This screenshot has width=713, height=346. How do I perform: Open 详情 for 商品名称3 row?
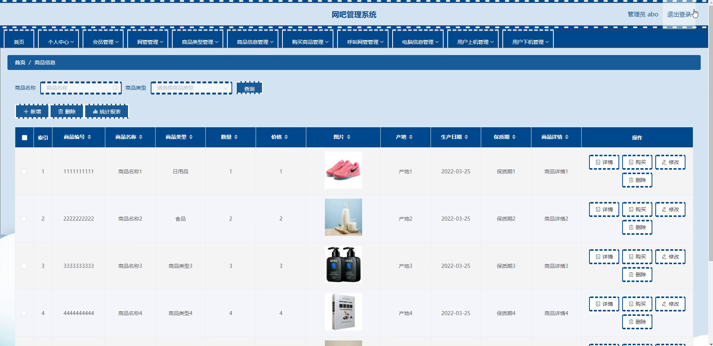pyautogui.click(x=604, y=257)
